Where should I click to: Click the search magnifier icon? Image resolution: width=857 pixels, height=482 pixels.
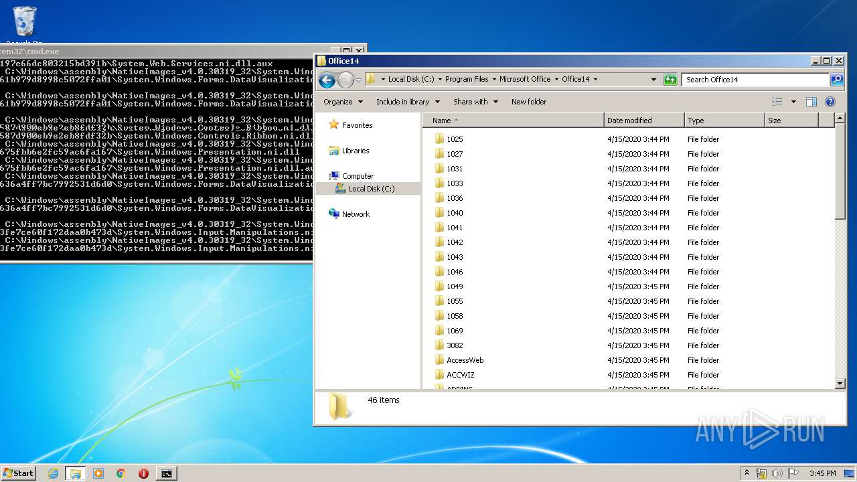click(837, 80)
